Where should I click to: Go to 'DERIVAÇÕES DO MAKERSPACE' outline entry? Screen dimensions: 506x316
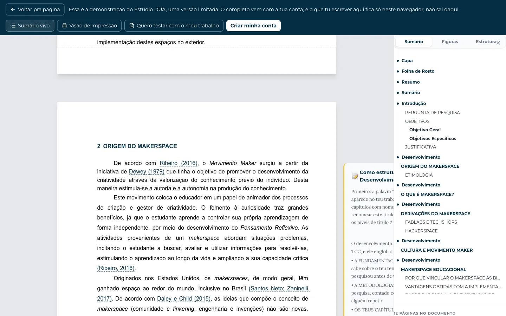click(435, 214)
